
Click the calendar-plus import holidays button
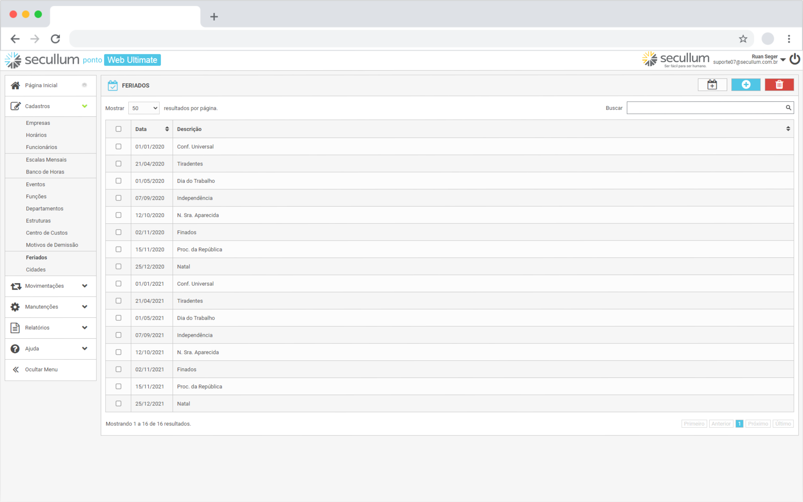pos(712,85)
